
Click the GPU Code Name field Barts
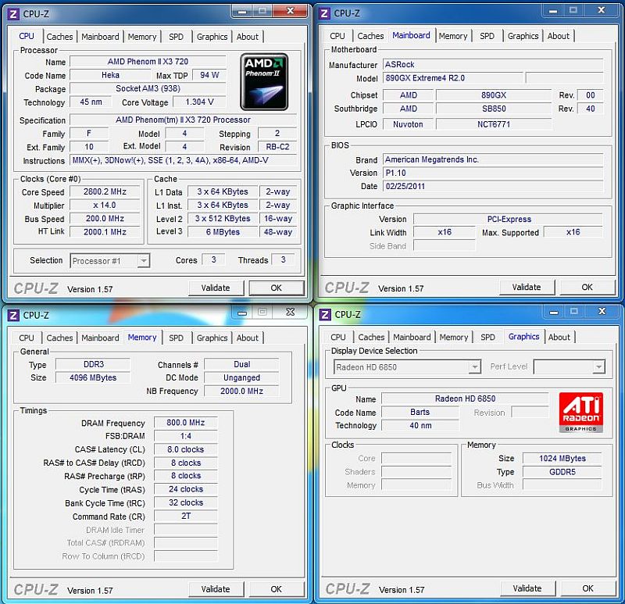point(420,413)
